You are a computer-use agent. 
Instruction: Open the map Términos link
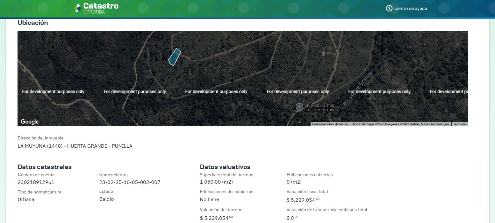click(460, 124)
